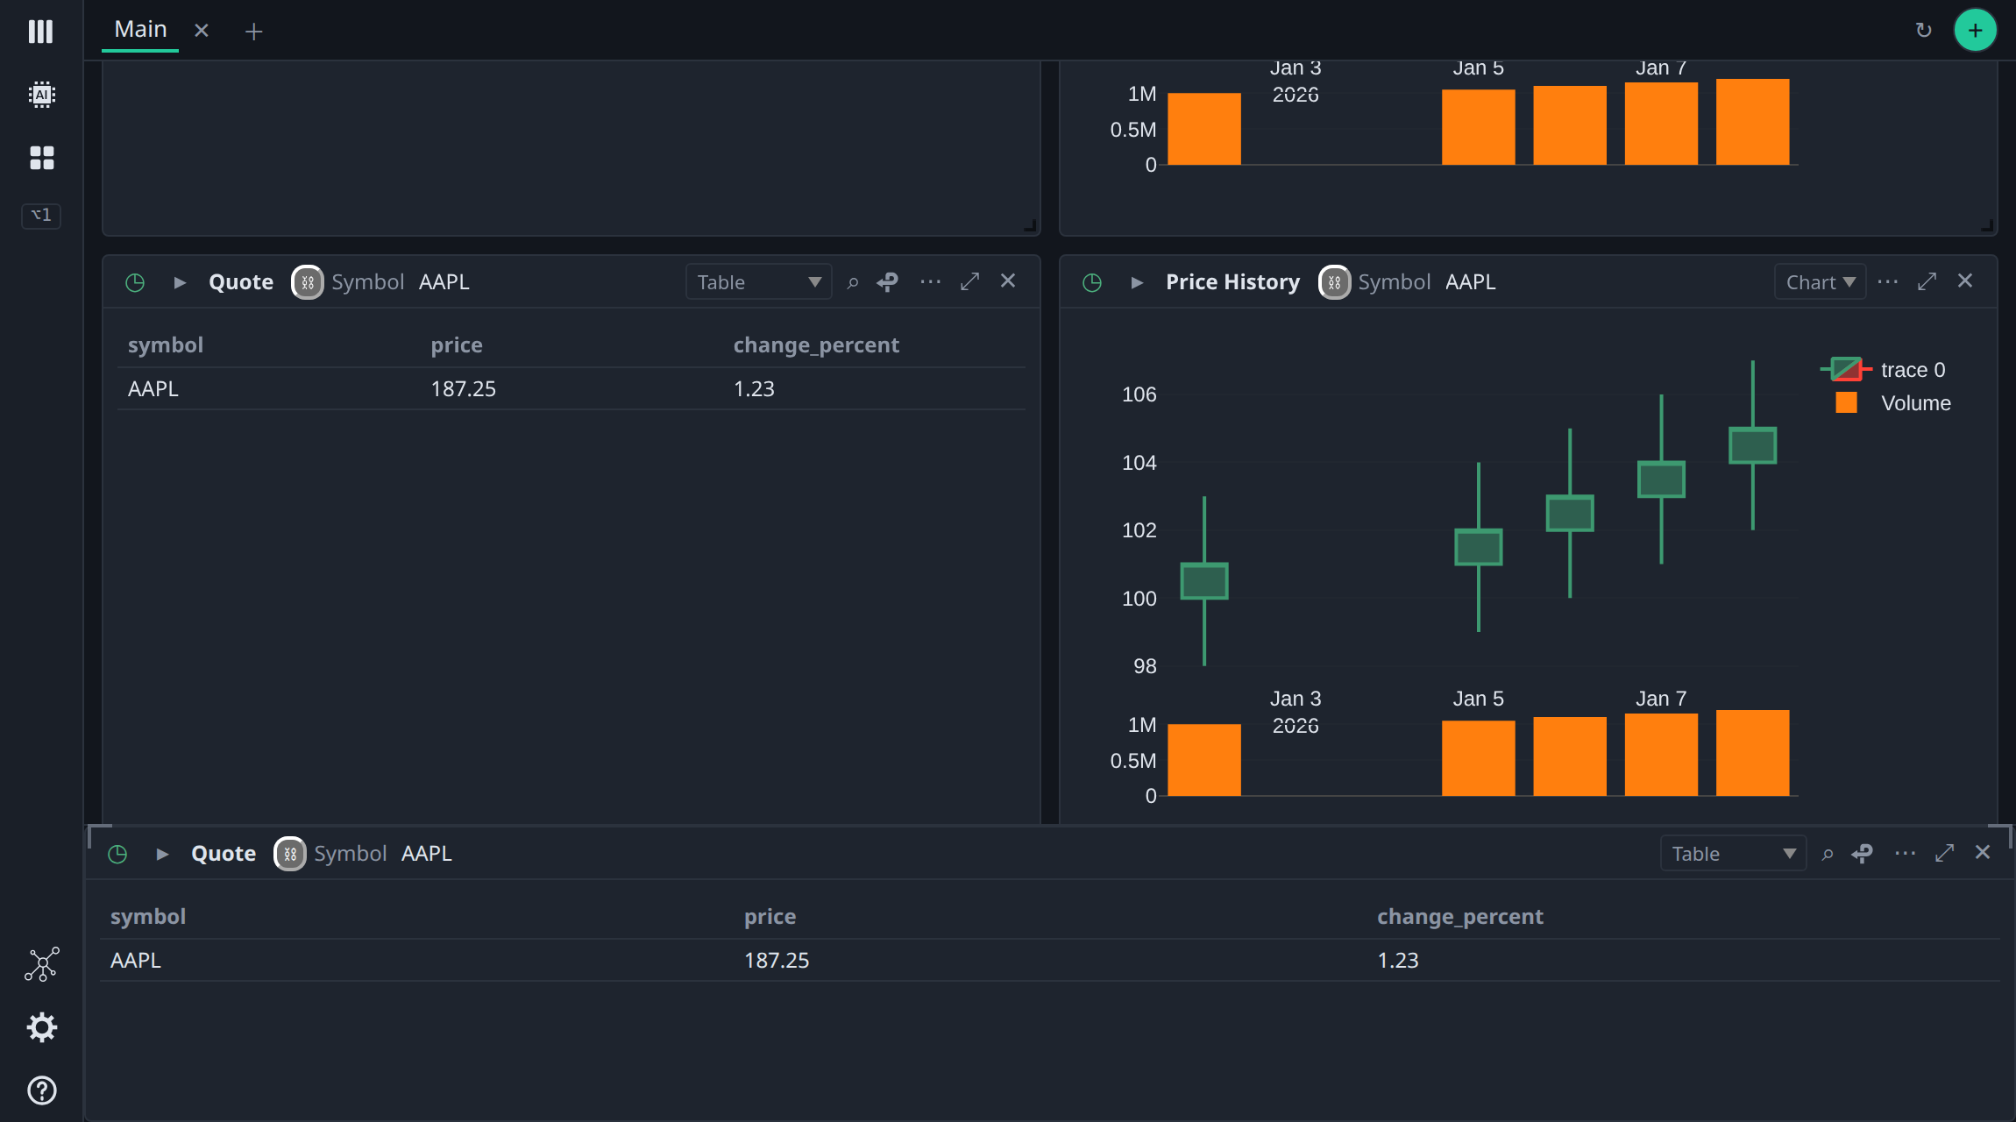Expand the middle Quote panel fullscreen

pos(969,281)
